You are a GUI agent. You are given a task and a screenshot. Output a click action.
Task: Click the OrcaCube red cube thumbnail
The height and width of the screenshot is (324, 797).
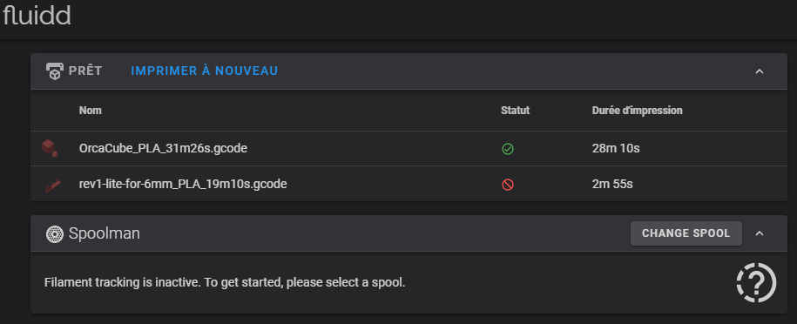50,148
